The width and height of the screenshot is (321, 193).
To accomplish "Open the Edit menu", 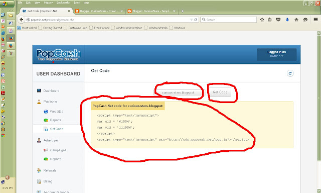I will pos(28,3).
